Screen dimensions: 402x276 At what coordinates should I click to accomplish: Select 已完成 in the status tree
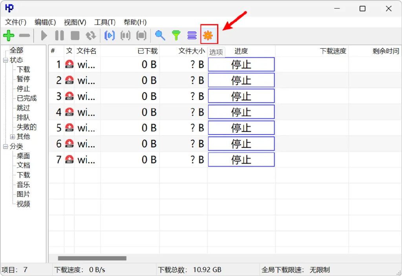pos(27,98)
